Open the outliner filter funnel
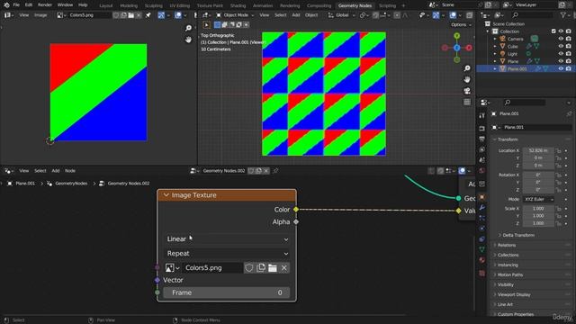The height and width of the screenshot is (324, 576). click(562, 15)
